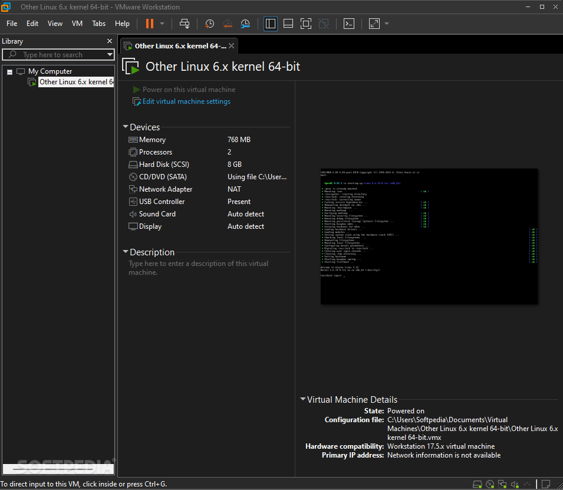Click the library search field
The width and height of the screenshot is (563, 490).
point(54,55)
